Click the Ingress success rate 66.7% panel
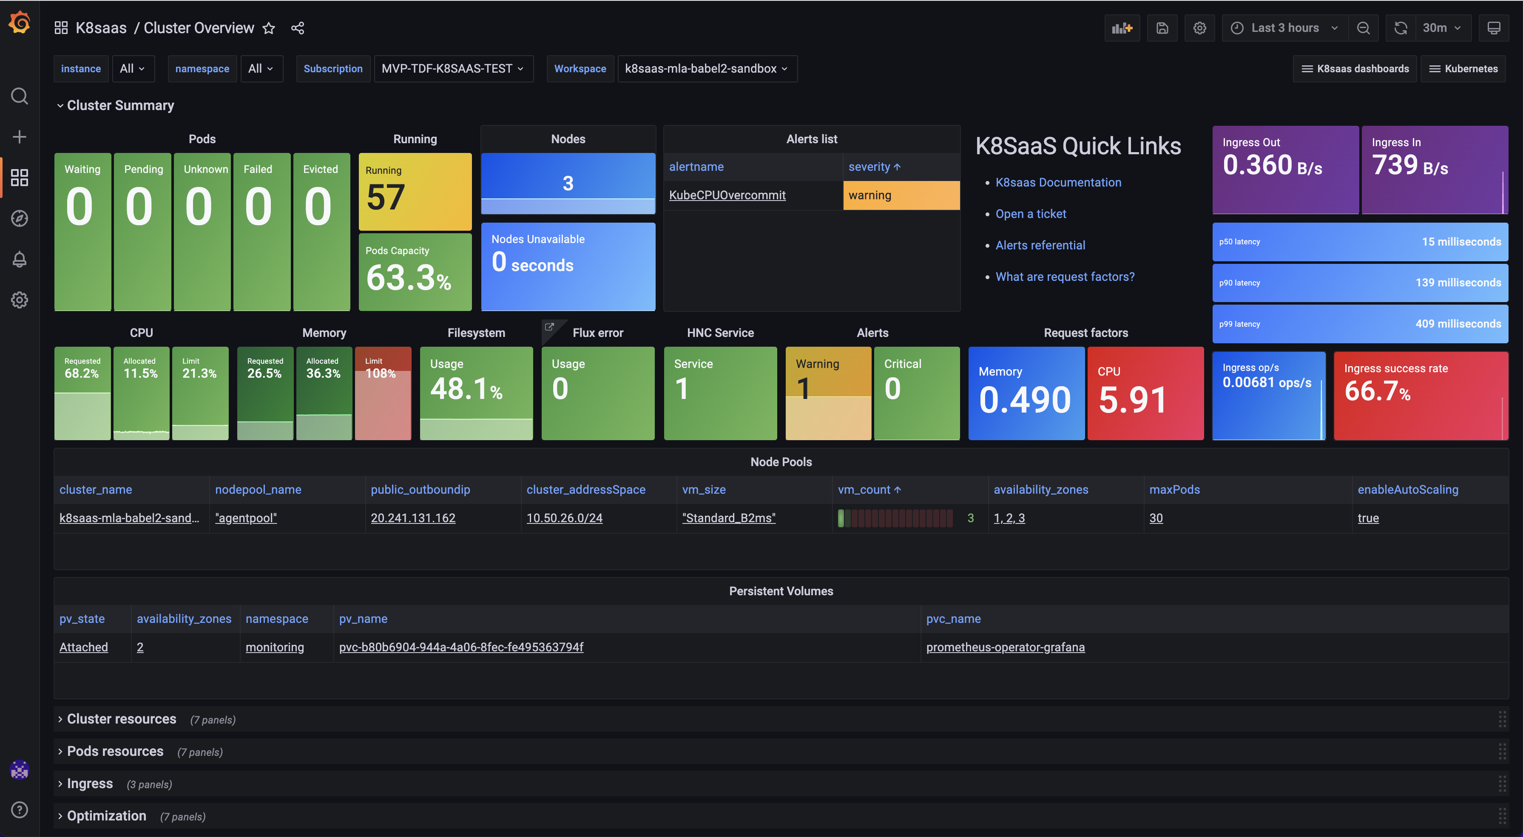 click(1421, 396)
